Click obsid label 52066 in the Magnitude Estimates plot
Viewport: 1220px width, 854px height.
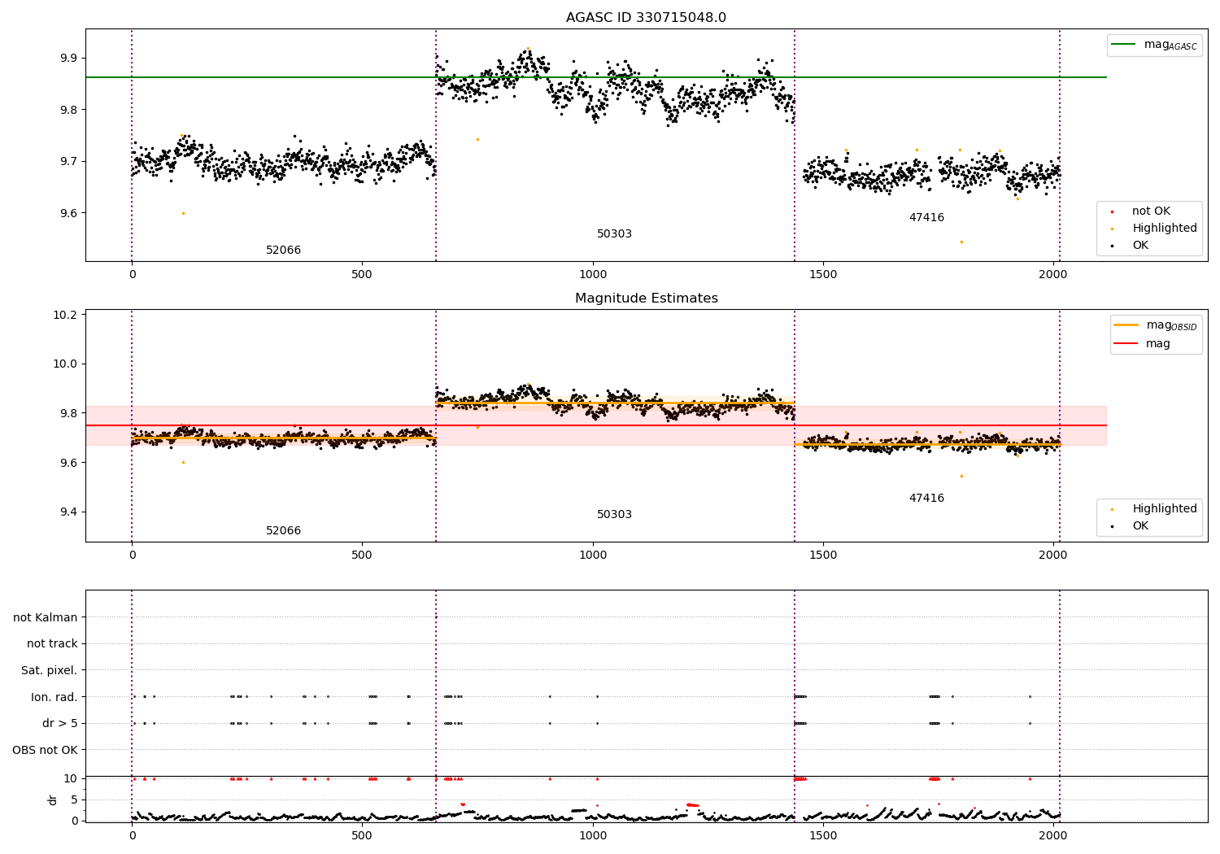coord(283,531)
